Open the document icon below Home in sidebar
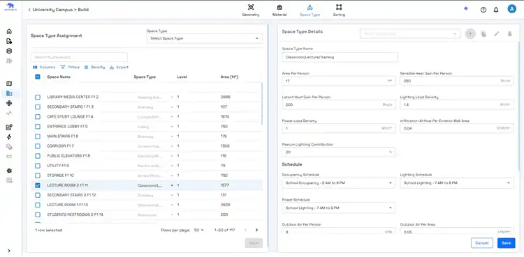524x257 pixels. click(9, 41)
